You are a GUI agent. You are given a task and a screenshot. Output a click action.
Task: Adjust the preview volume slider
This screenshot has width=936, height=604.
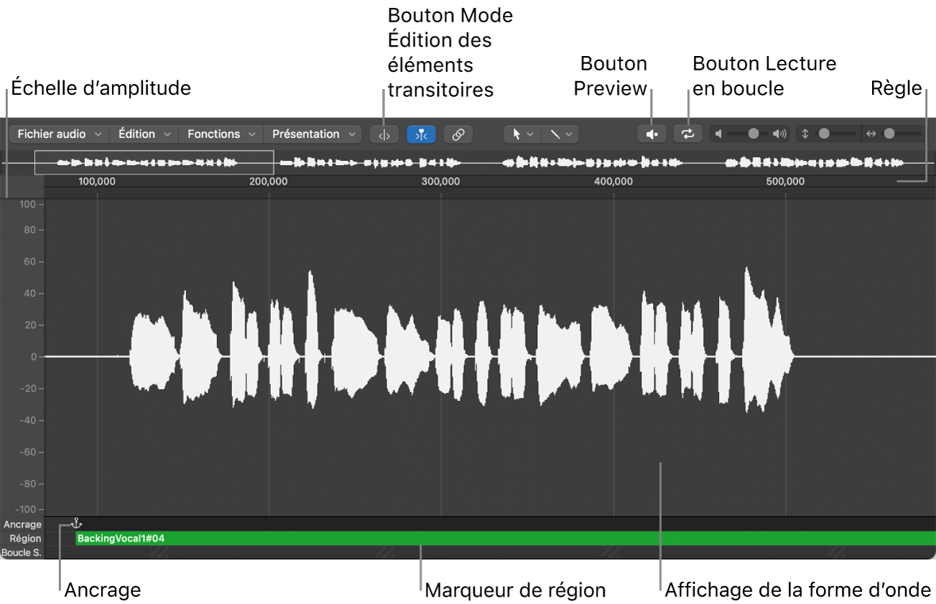749,134
